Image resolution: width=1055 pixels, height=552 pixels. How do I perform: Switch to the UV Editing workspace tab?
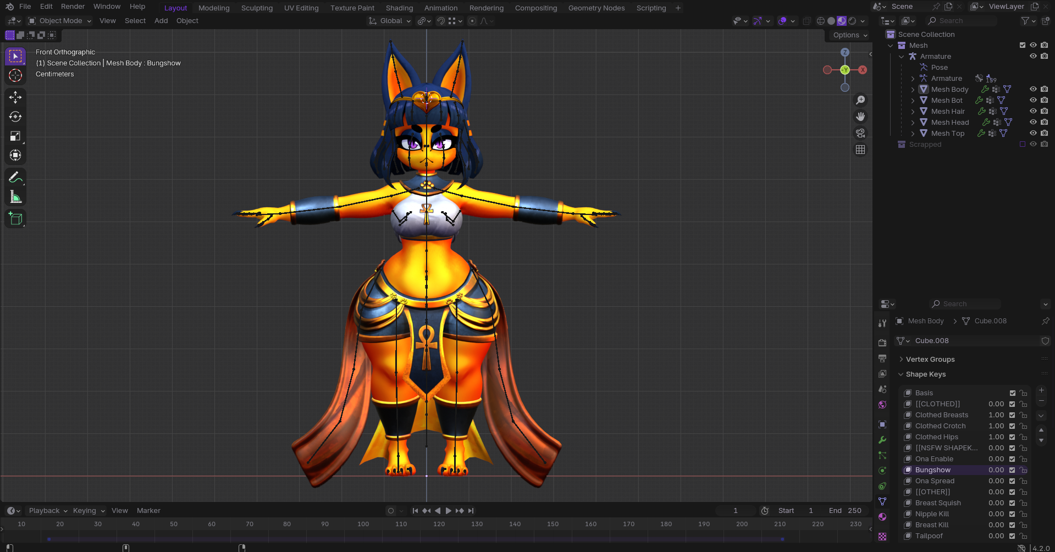point(301,8)
